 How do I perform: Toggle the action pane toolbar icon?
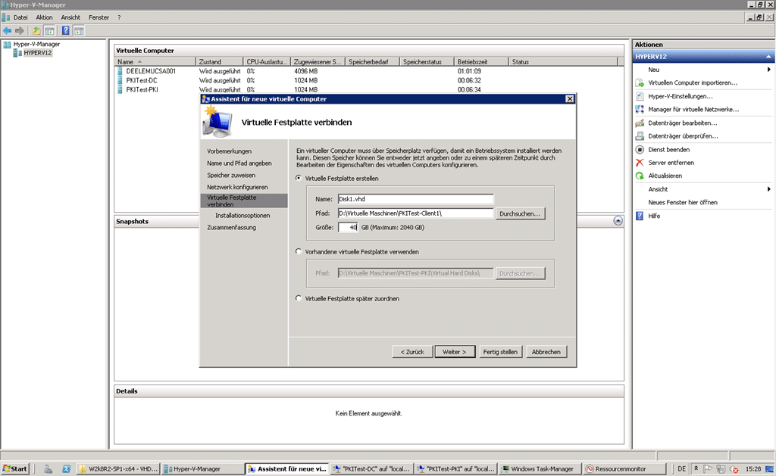click(x=79, y=30)
